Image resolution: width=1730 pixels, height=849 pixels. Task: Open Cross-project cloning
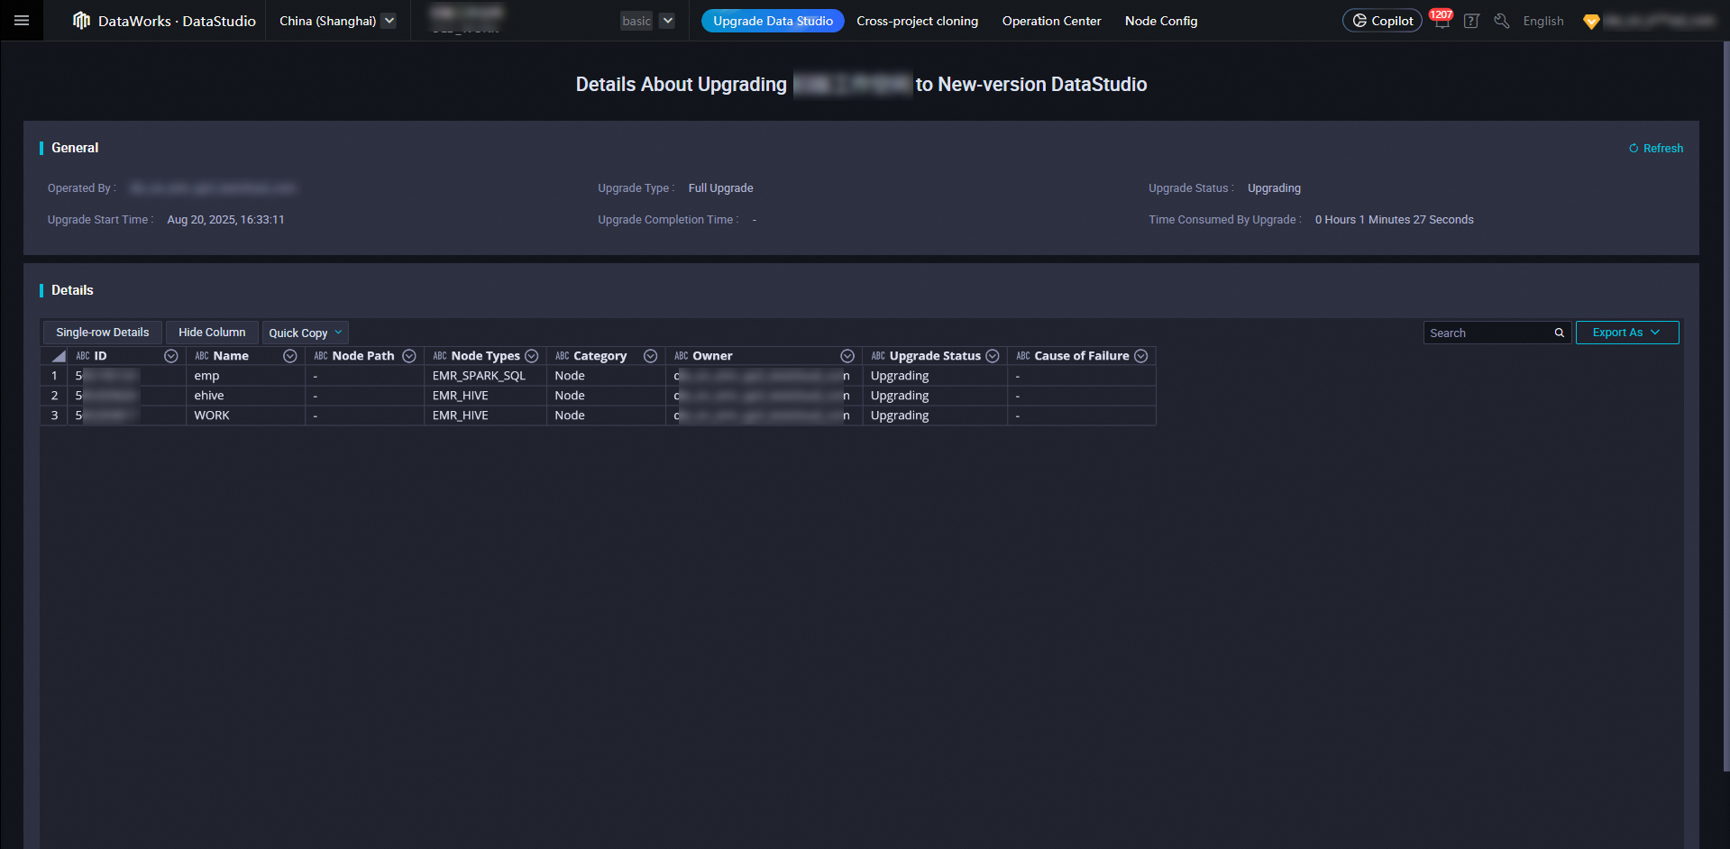(x=917, y=21)
